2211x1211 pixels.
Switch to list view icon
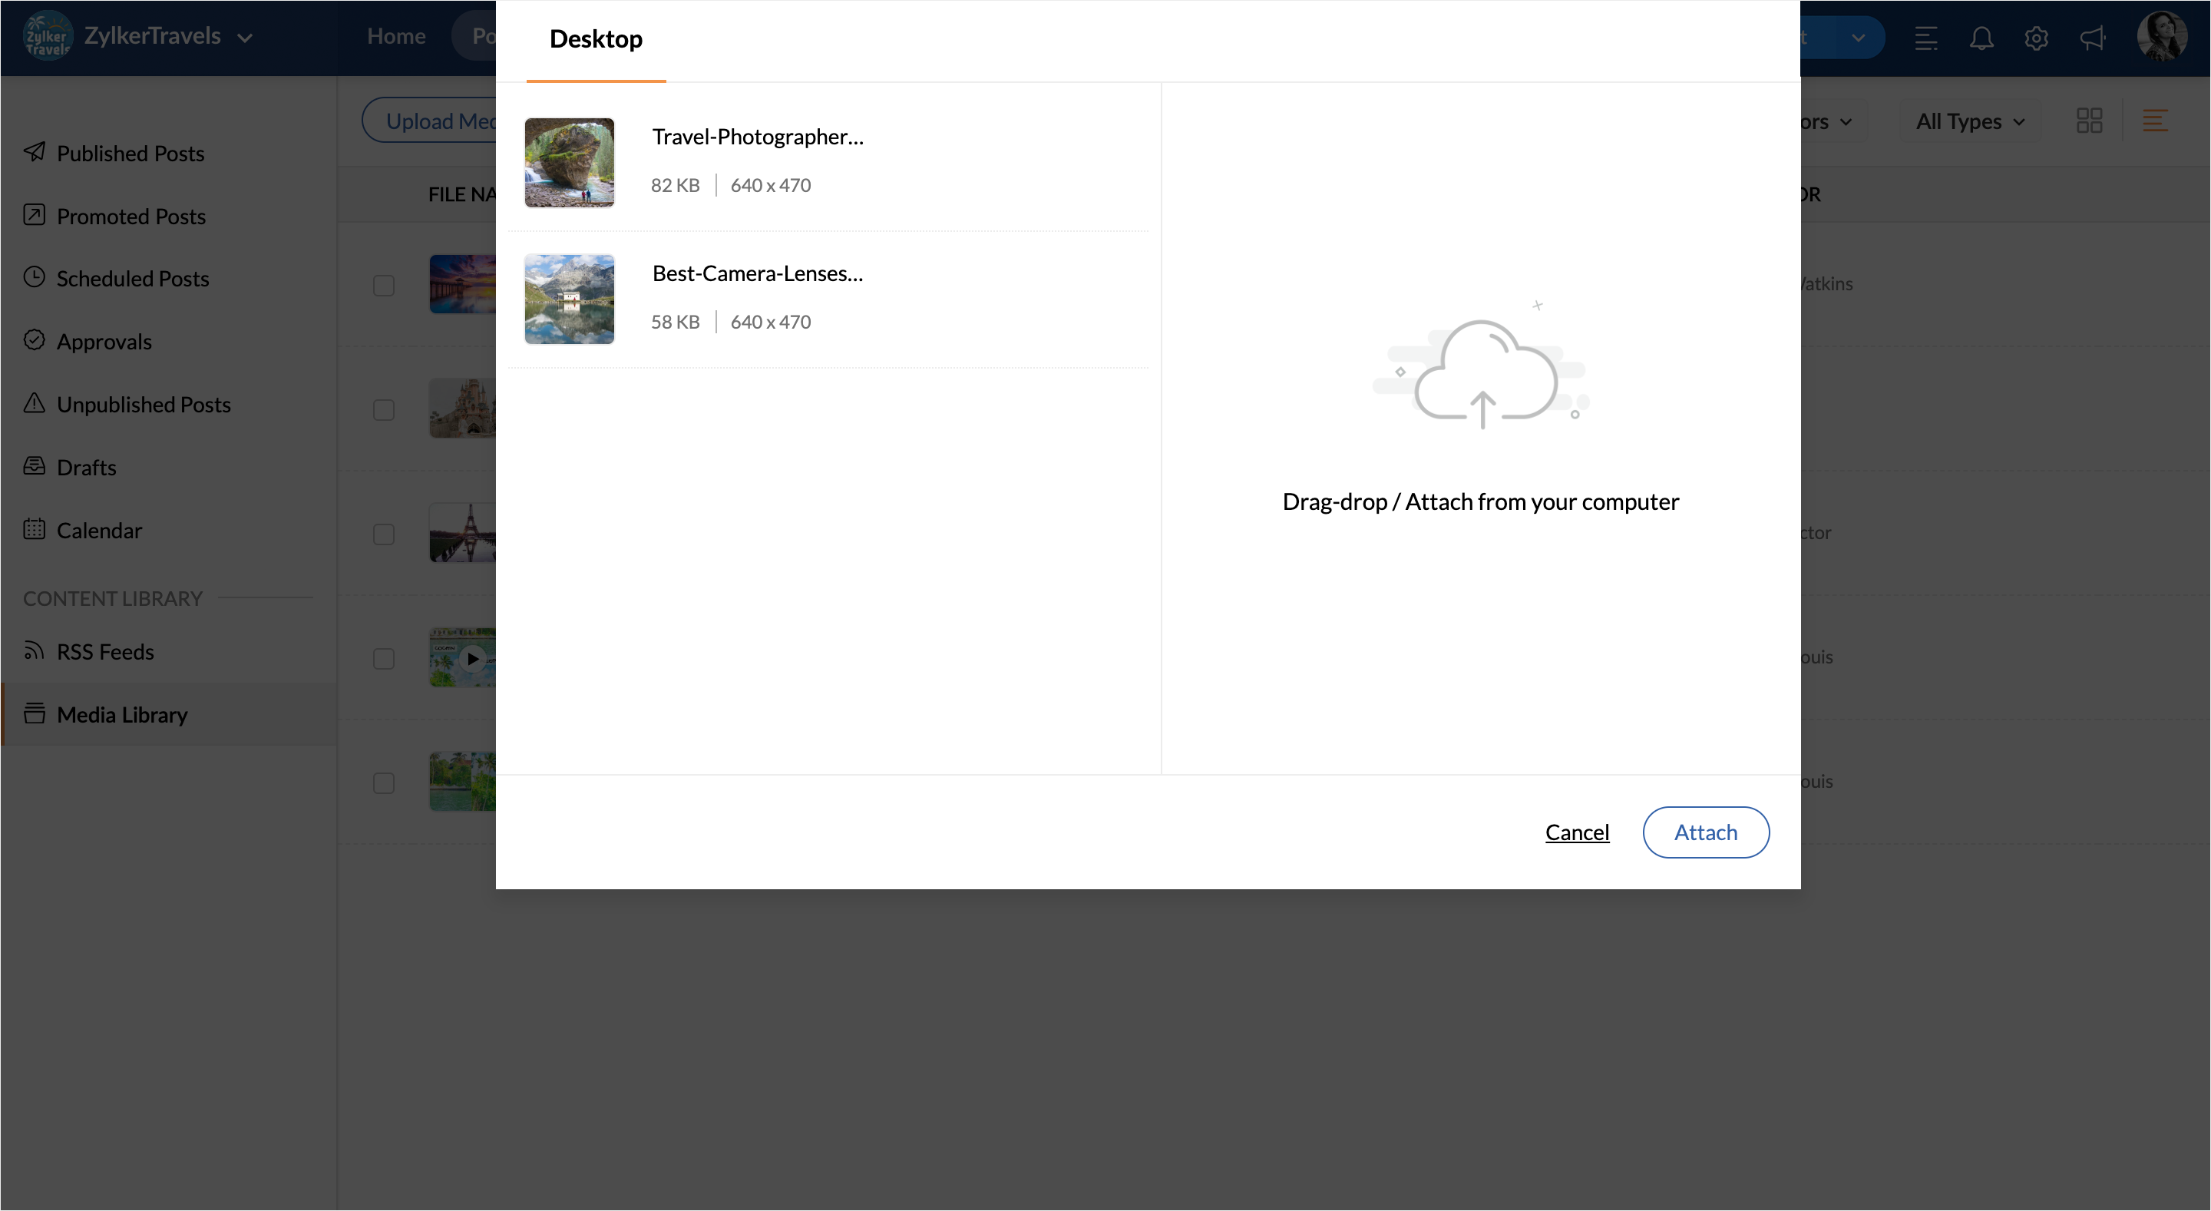click(2154, 121)
